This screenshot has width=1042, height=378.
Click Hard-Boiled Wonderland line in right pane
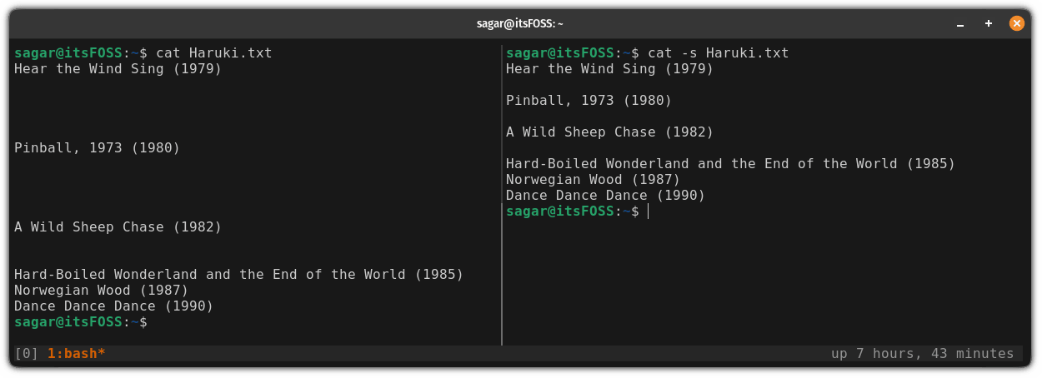(730, 164)
